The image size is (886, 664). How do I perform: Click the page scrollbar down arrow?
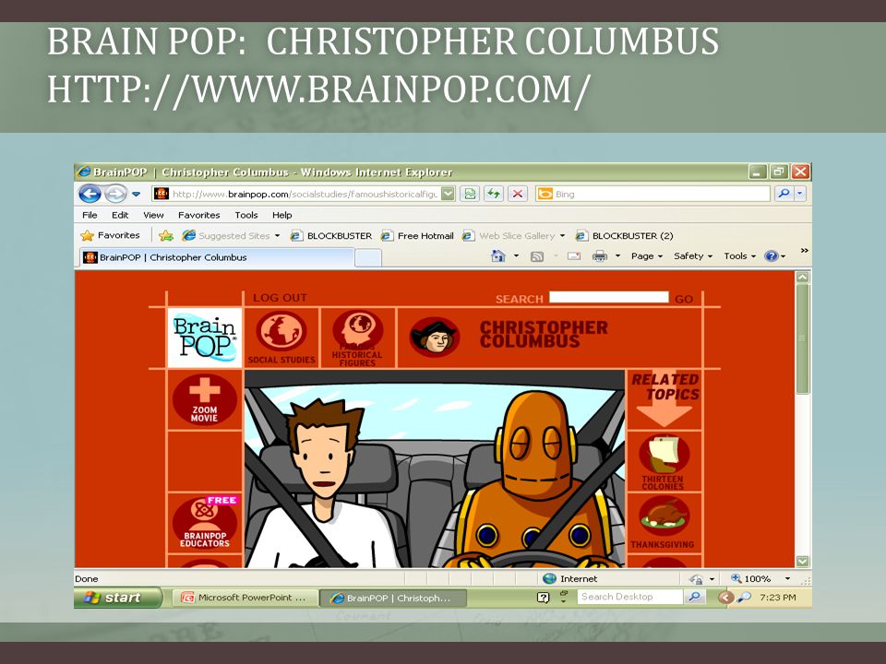(802, 561)
